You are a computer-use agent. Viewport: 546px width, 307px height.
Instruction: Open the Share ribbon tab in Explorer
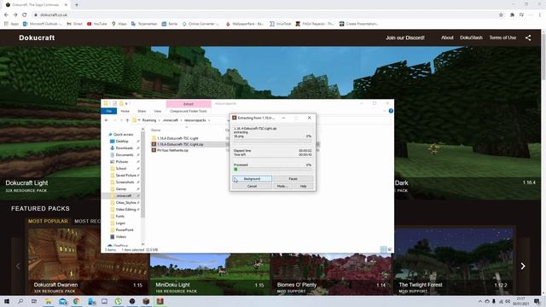pos(142,111)
